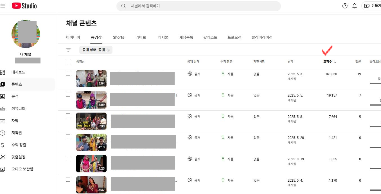Click the filter icon above the video list
Screen dimensions: 381x194
pos(68,50)
